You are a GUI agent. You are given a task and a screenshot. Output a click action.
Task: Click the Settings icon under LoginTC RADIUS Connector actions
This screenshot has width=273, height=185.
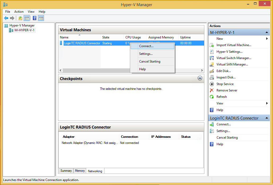pyautogui.click(x=212, y=131)
